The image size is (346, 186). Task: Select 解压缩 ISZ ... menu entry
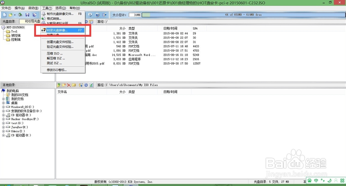tap(63, 58)
